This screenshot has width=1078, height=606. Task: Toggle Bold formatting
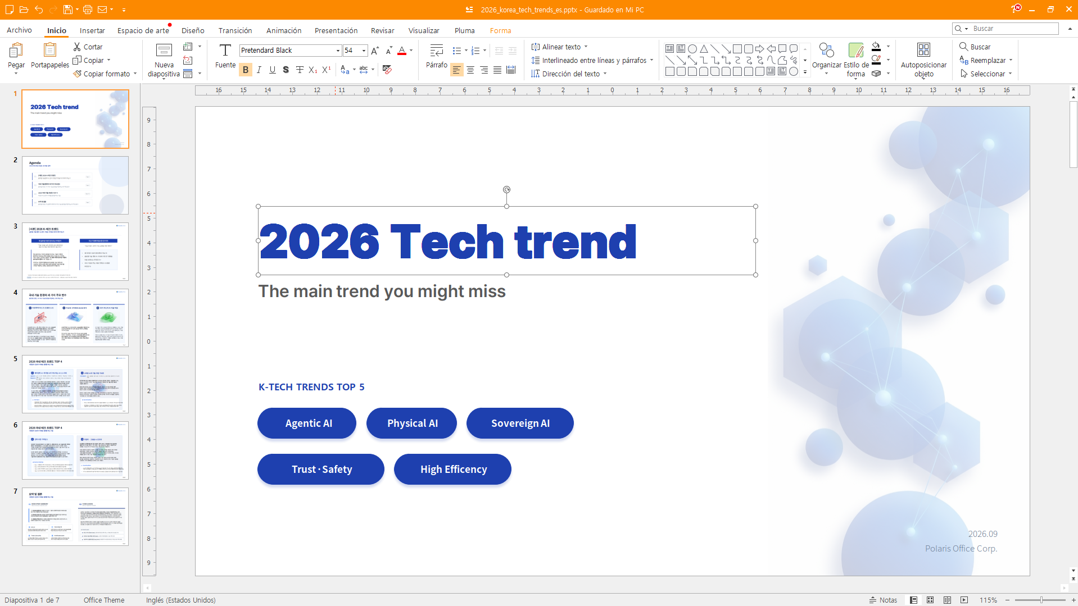coord(246,70)
